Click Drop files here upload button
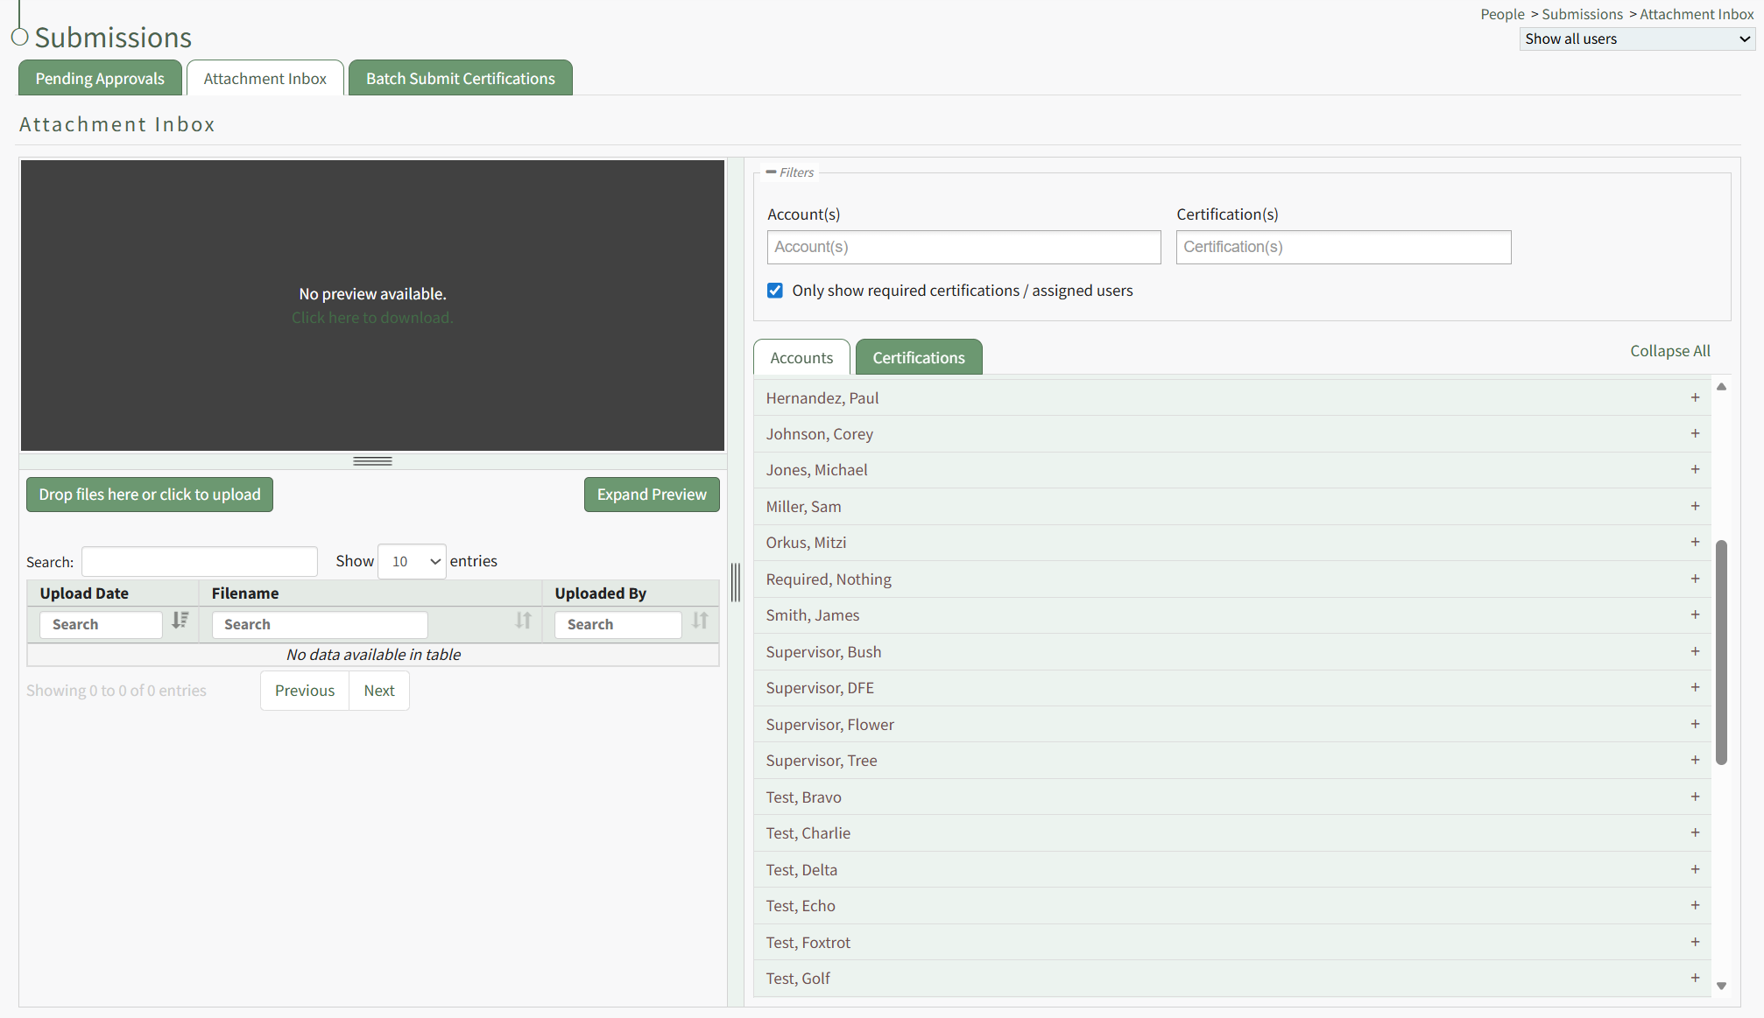The width and height of the screenshot is (1764, 1018). point(150,495)
